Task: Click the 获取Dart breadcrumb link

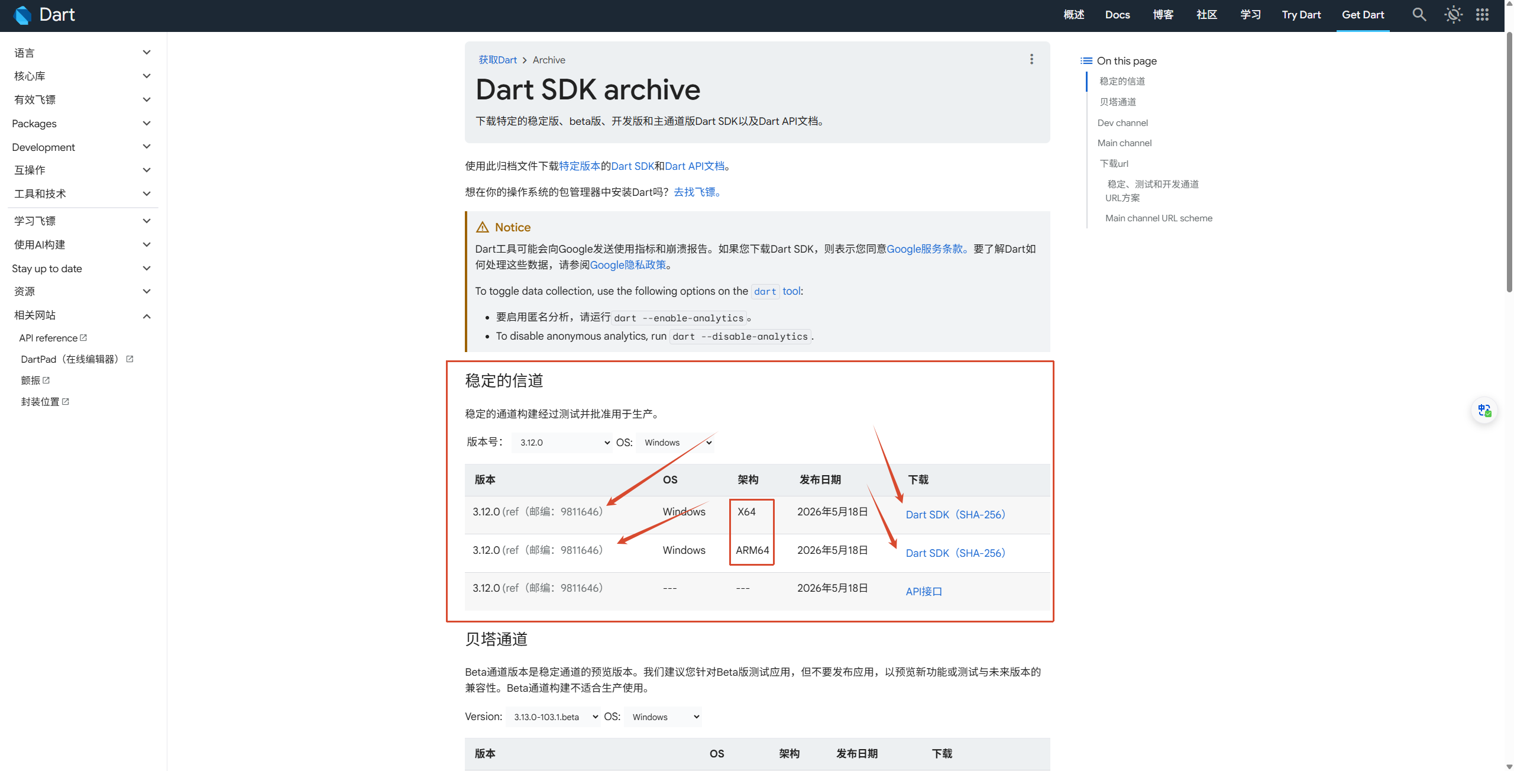Action: coord(497,60)
